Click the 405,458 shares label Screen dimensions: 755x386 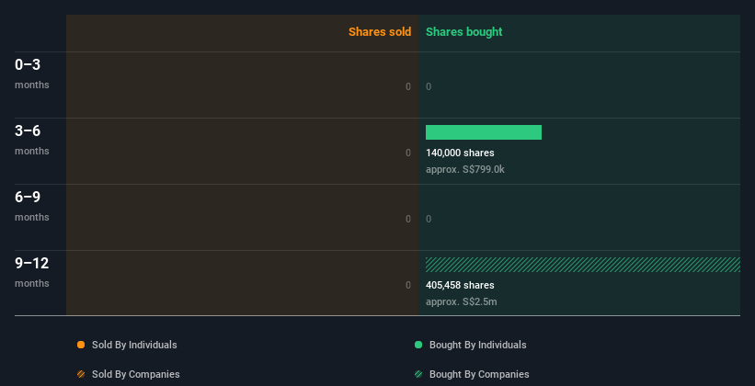[460, 285]
